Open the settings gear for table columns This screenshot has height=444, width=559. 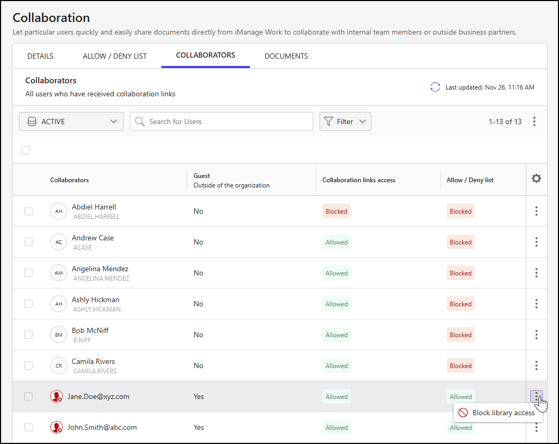coord(536,178)
